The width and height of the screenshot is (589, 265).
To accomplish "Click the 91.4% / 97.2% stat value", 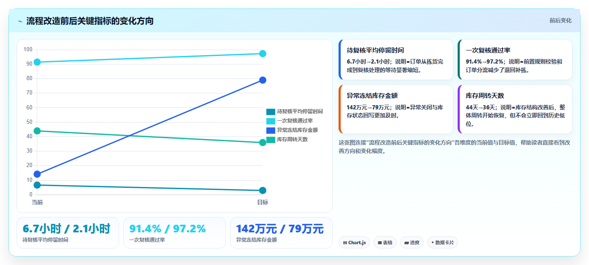I will [x=167, y=229].
